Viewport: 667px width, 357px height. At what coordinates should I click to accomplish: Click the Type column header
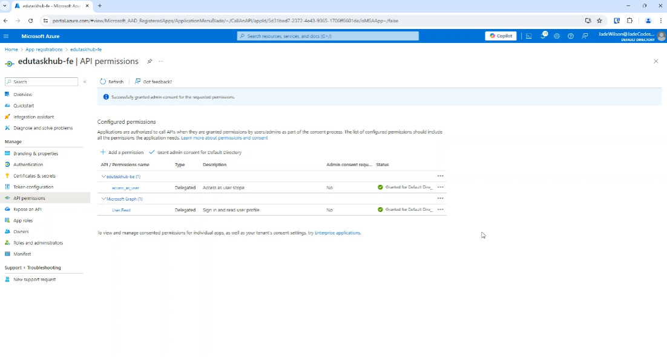[180, 165]
